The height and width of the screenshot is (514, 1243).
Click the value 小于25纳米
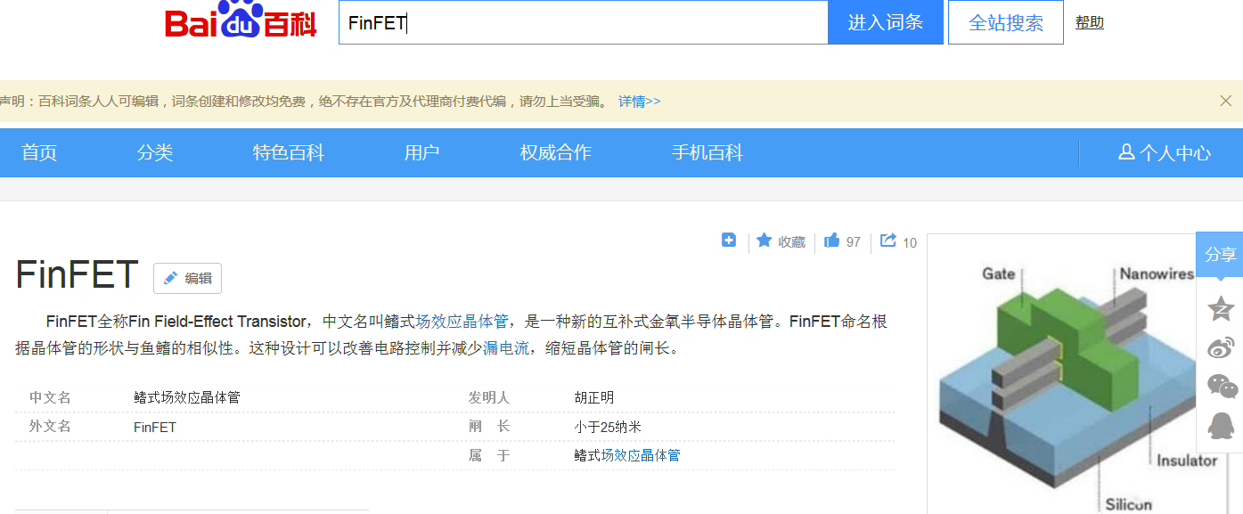point(608,427)
